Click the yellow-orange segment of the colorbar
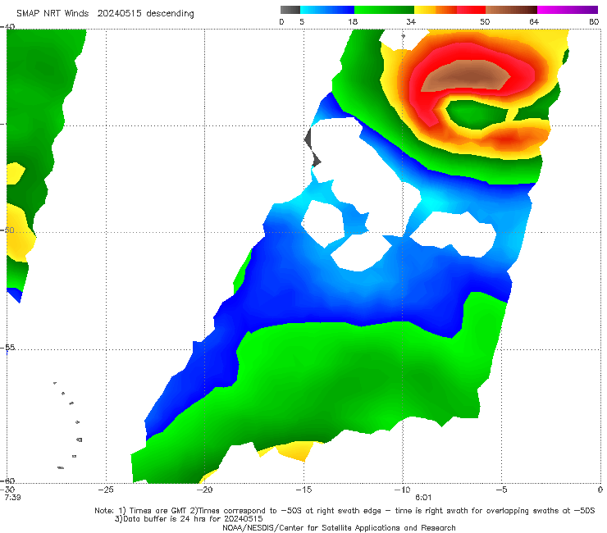Screen dimensions: 607x533 tap(436, 10)
